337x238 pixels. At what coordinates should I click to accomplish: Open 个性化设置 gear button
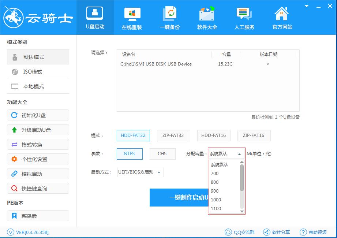tap(38, 159)
